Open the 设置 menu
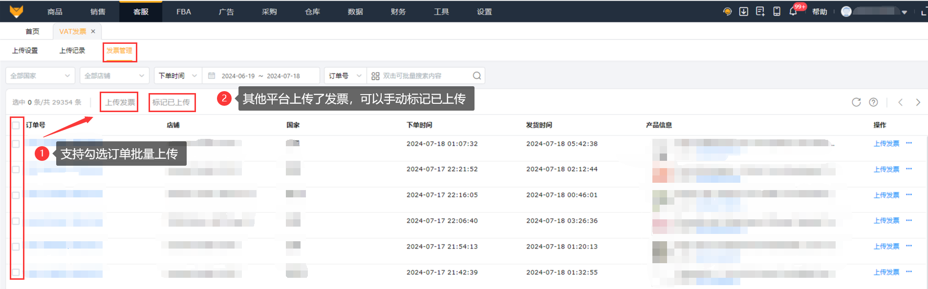 (x=484, y=12)
